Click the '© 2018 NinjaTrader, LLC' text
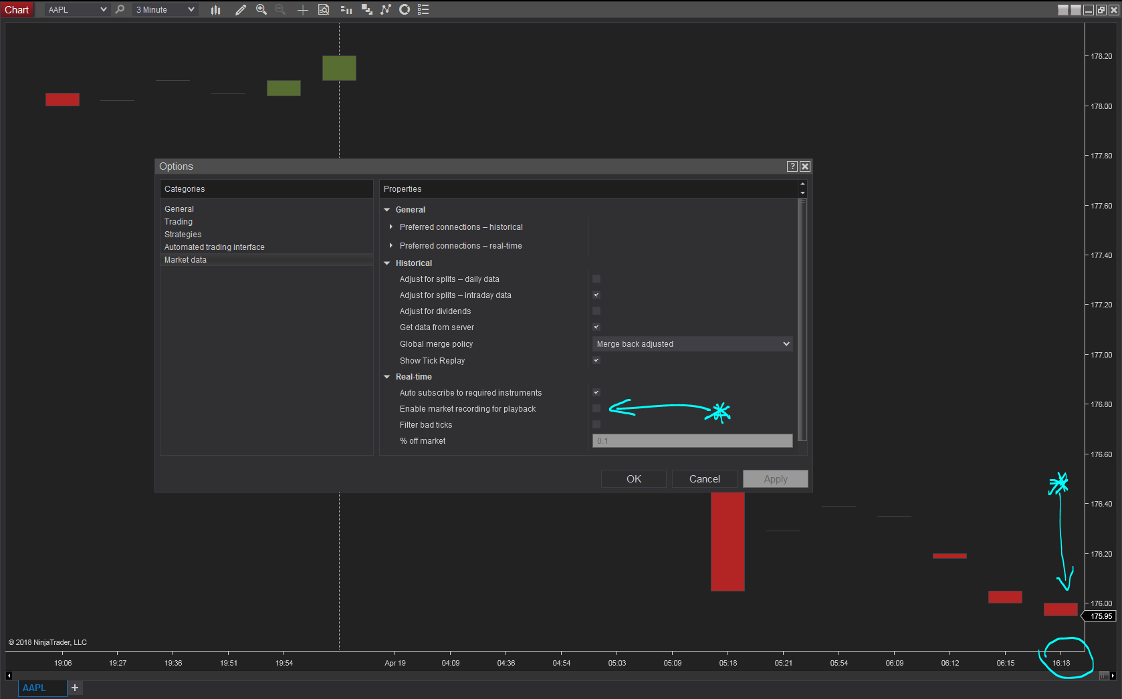1122x699 pixels. coord(47,642)
